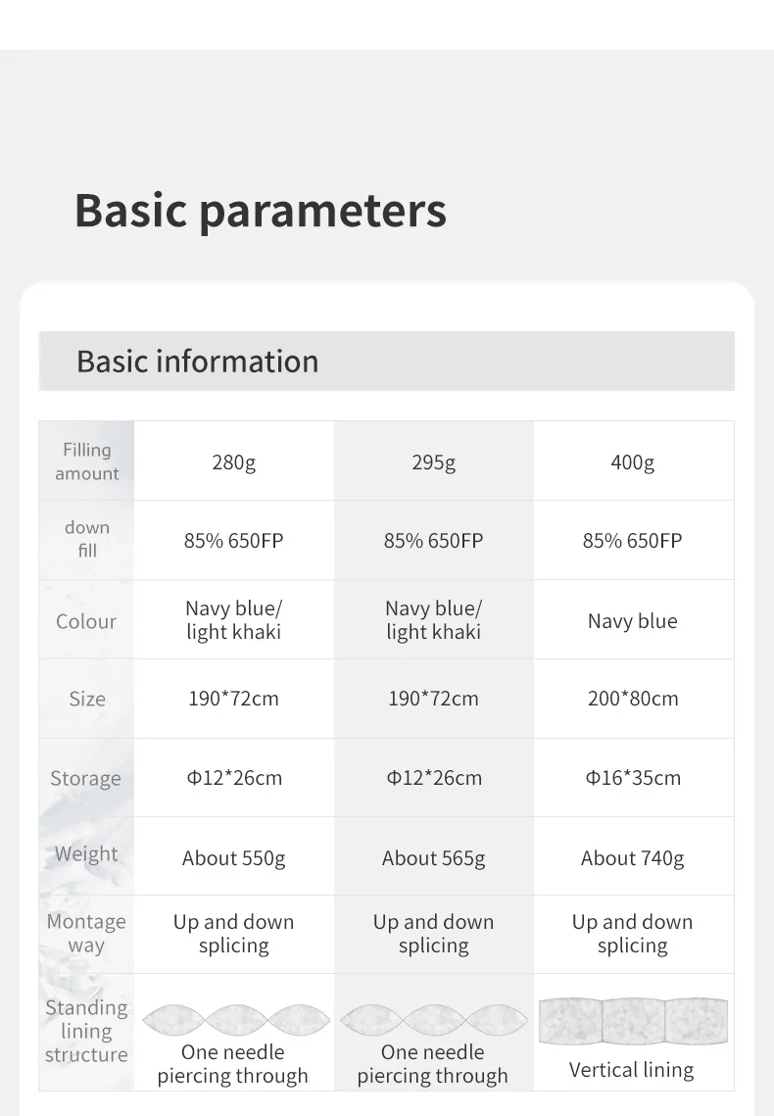This screenshot has width=774, height=1116.
Task: Select the Vertical lining text label
Action: (632, 1070)
